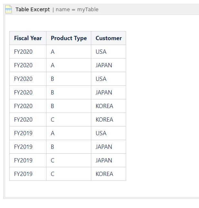Viewport: 199px width, 208px height.
Task: Click FY2020 in the A, USA row
Action: [x=23, y=52]
